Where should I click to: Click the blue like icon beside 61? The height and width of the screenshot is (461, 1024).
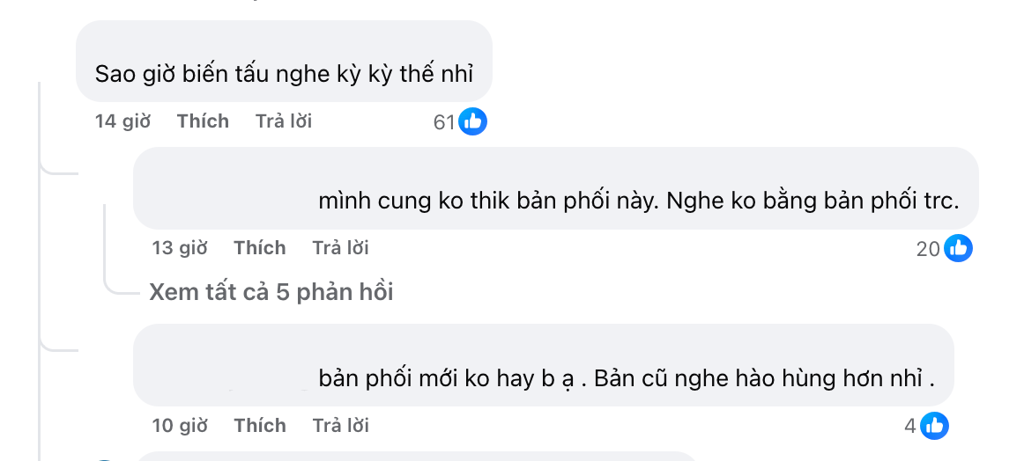pyautogui.click(x=472, y=122)
